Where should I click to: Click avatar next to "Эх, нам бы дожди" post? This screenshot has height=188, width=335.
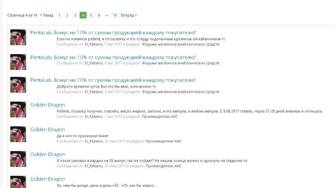coord(18,182)
